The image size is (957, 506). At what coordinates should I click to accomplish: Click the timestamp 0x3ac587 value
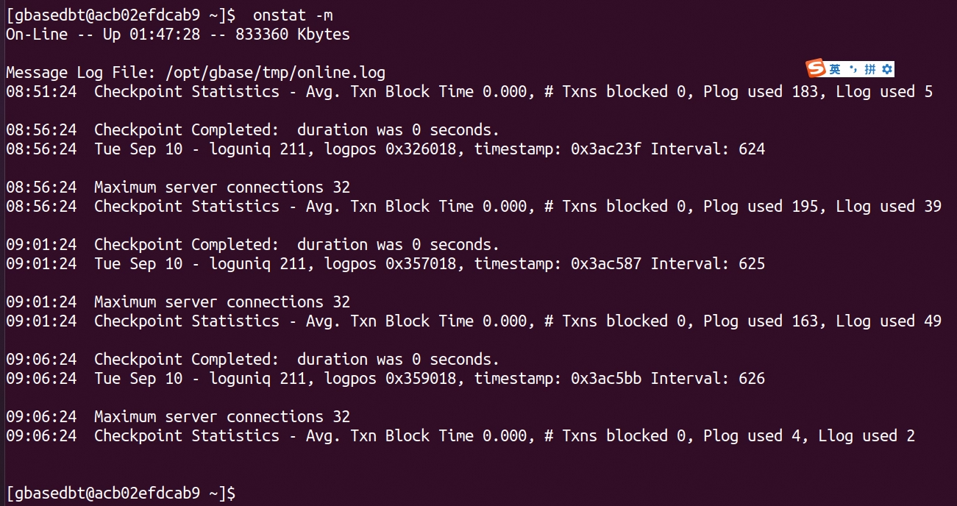click(558, 264)
